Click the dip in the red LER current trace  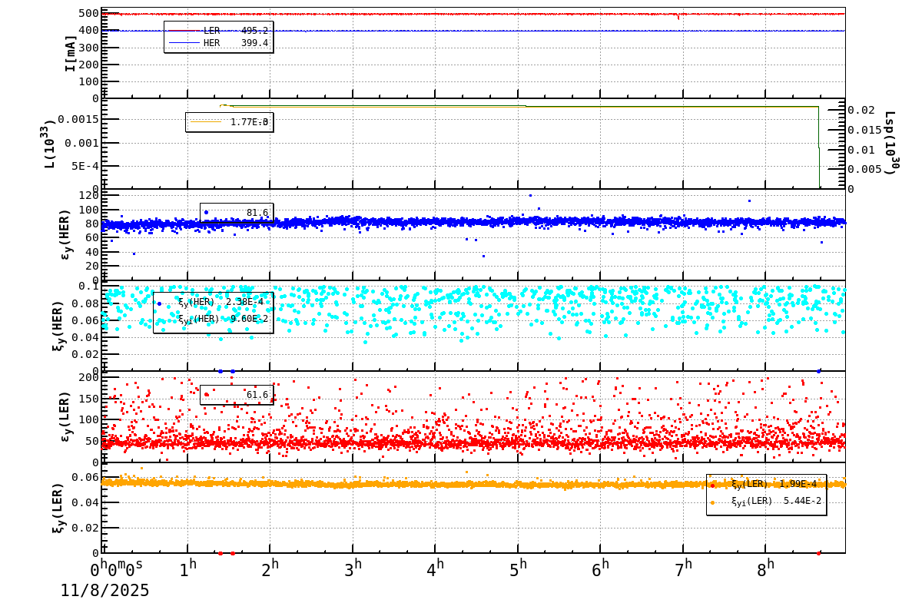pyautogui.click(x=678, y=16)
